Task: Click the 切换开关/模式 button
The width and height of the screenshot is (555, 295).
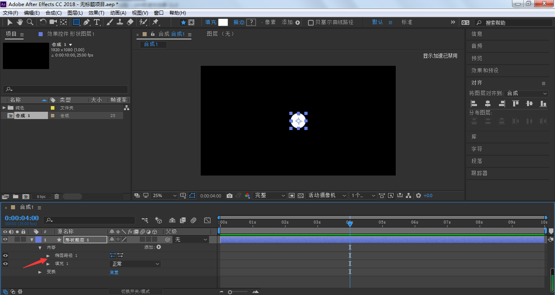Action: (x=135, y=291)
